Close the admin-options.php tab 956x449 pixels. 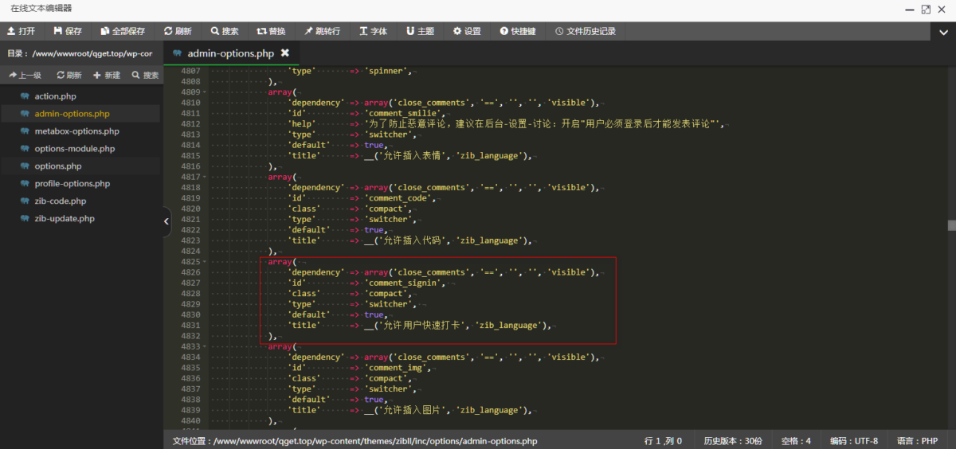285,53
